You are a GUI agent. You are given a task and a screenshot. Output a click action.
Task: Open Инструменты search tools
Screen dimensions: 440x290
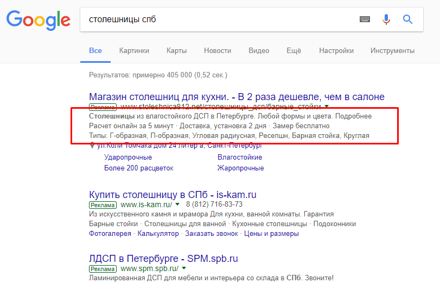tap(392, 51)
